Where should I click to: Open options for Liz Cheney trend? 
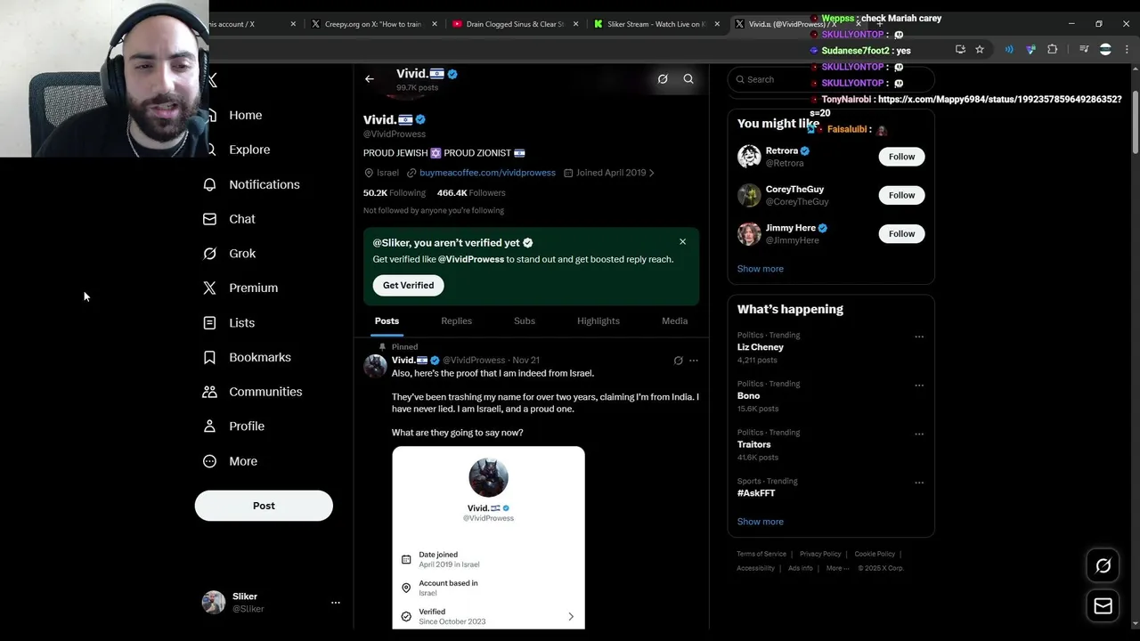pos(919,337)
